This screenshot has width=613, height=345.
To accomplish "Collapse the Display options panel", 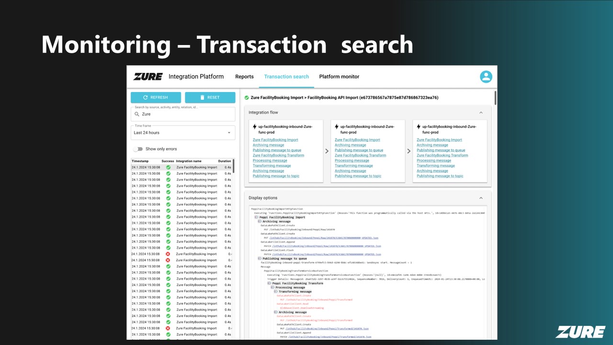I will (481, 198).
